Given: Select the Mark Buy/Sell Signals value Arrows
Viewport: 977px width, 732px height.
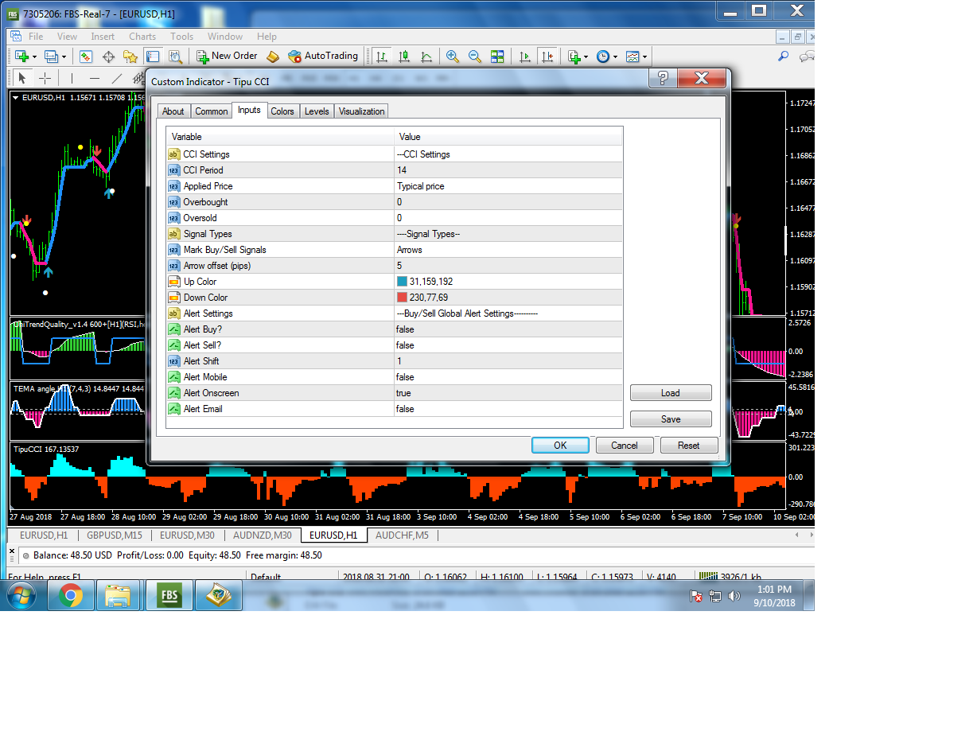Looking at the screenshot, I should (x=508, y=250).
